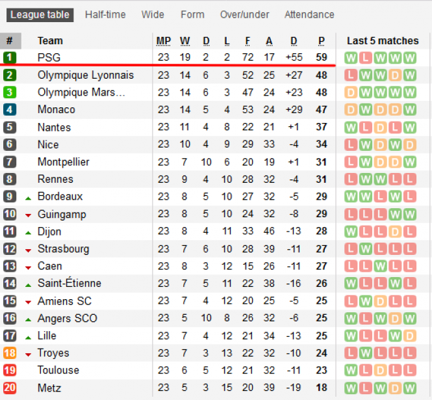Click PSG's red L result in last matches

[365, 58]
